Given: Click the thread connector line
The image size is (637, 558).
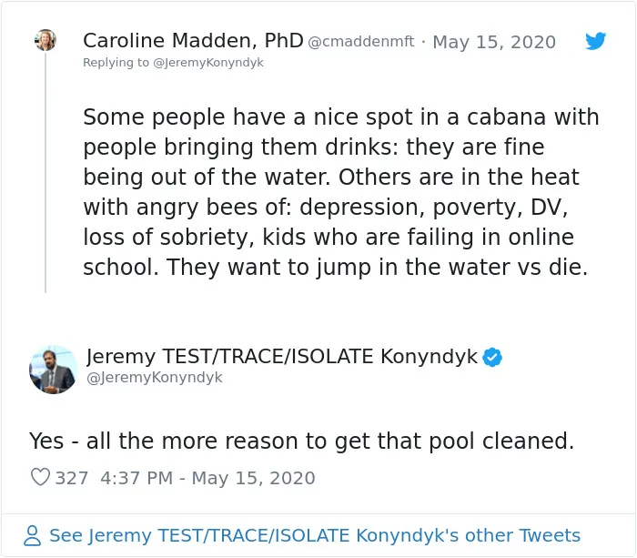Looking at the screenshot, I should [x=45, y=172].
